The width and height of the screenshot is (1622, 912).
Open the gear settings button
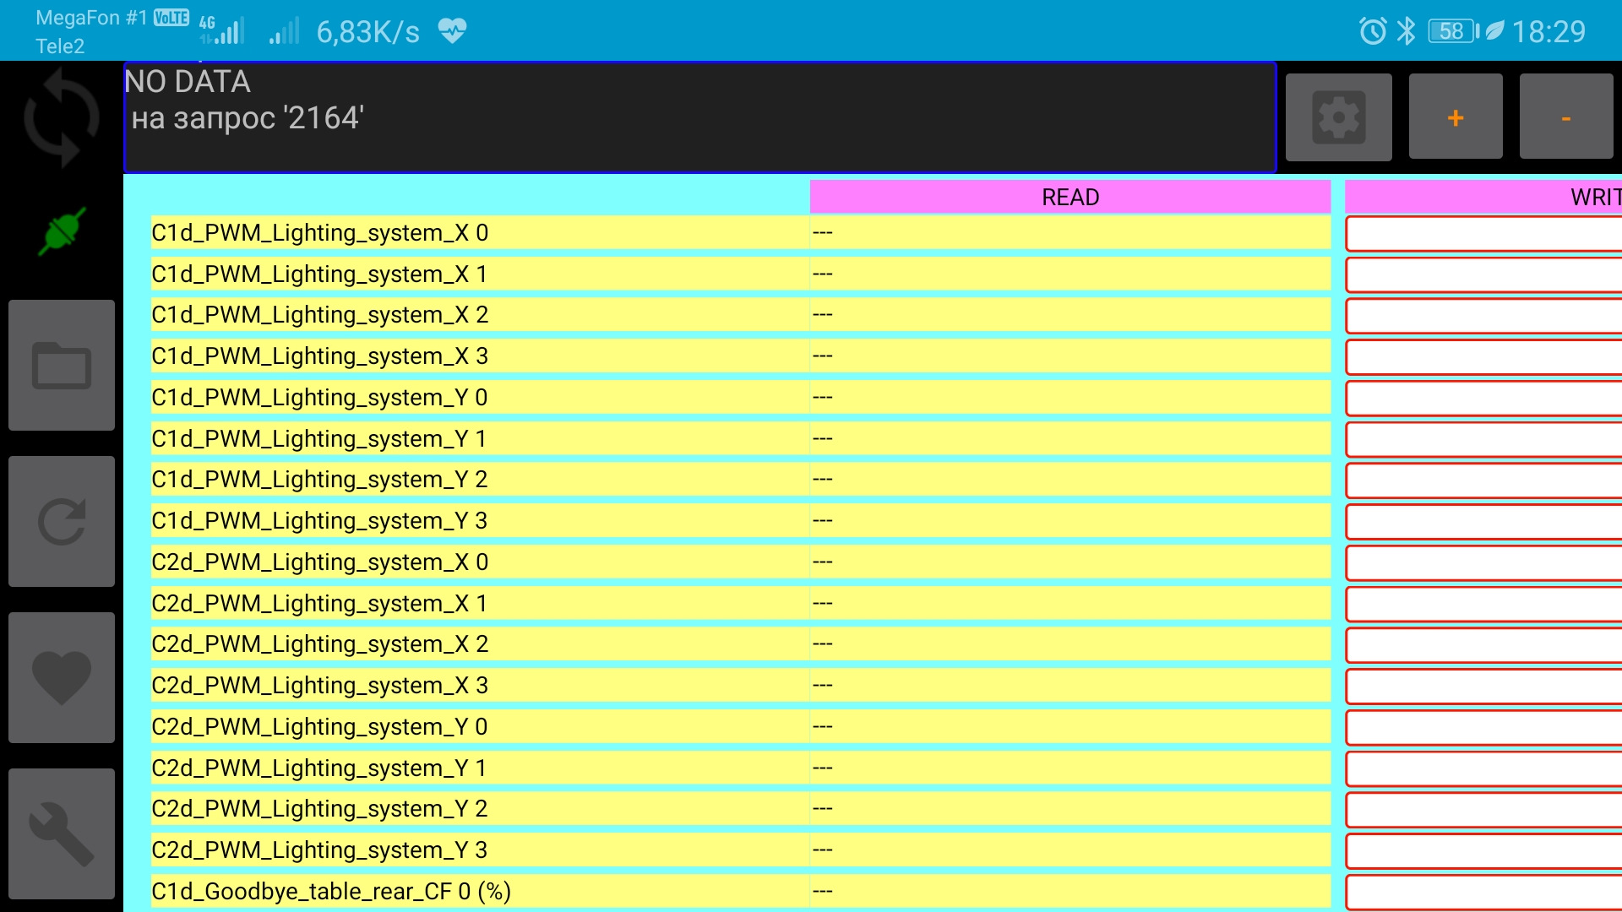pos(1338,117)
